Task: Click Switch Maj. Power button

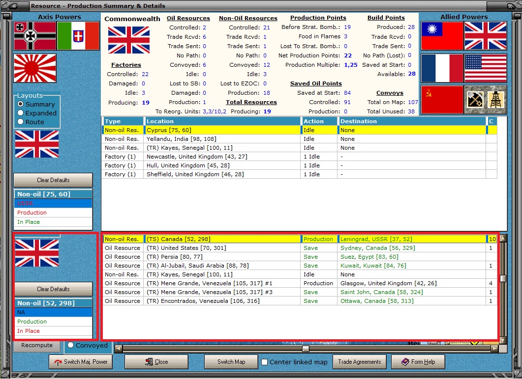Action: (81, 362)
